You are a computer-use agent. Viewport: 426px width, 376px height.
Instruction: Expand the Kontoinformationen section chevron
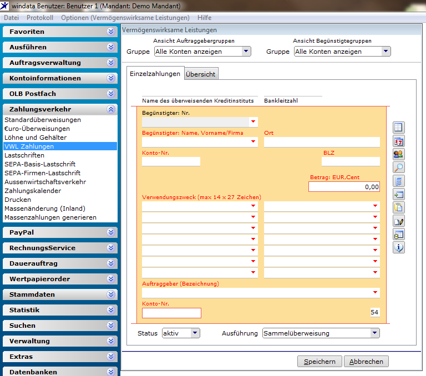click(x=111, y=78)
